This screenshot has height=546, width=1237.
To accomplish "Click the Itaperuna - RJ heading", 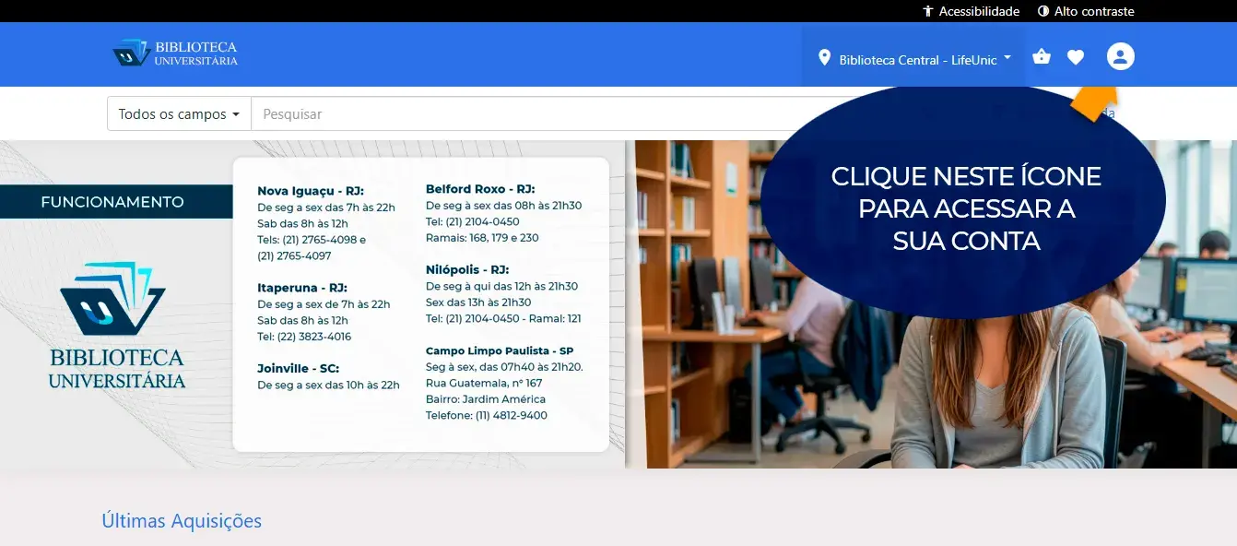I will point(302,288).
